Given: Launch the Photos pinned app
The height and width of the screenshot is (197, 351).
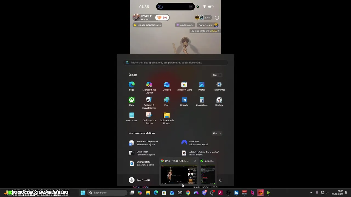Looking at the screenshot, I should click(202, 86).
